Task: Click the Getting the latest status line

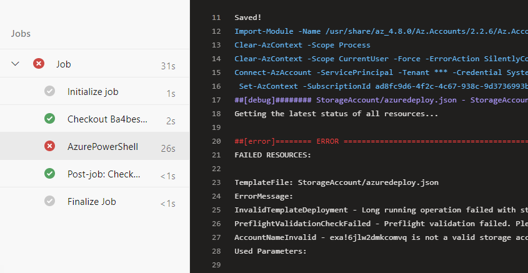Action: pos(336,114)
